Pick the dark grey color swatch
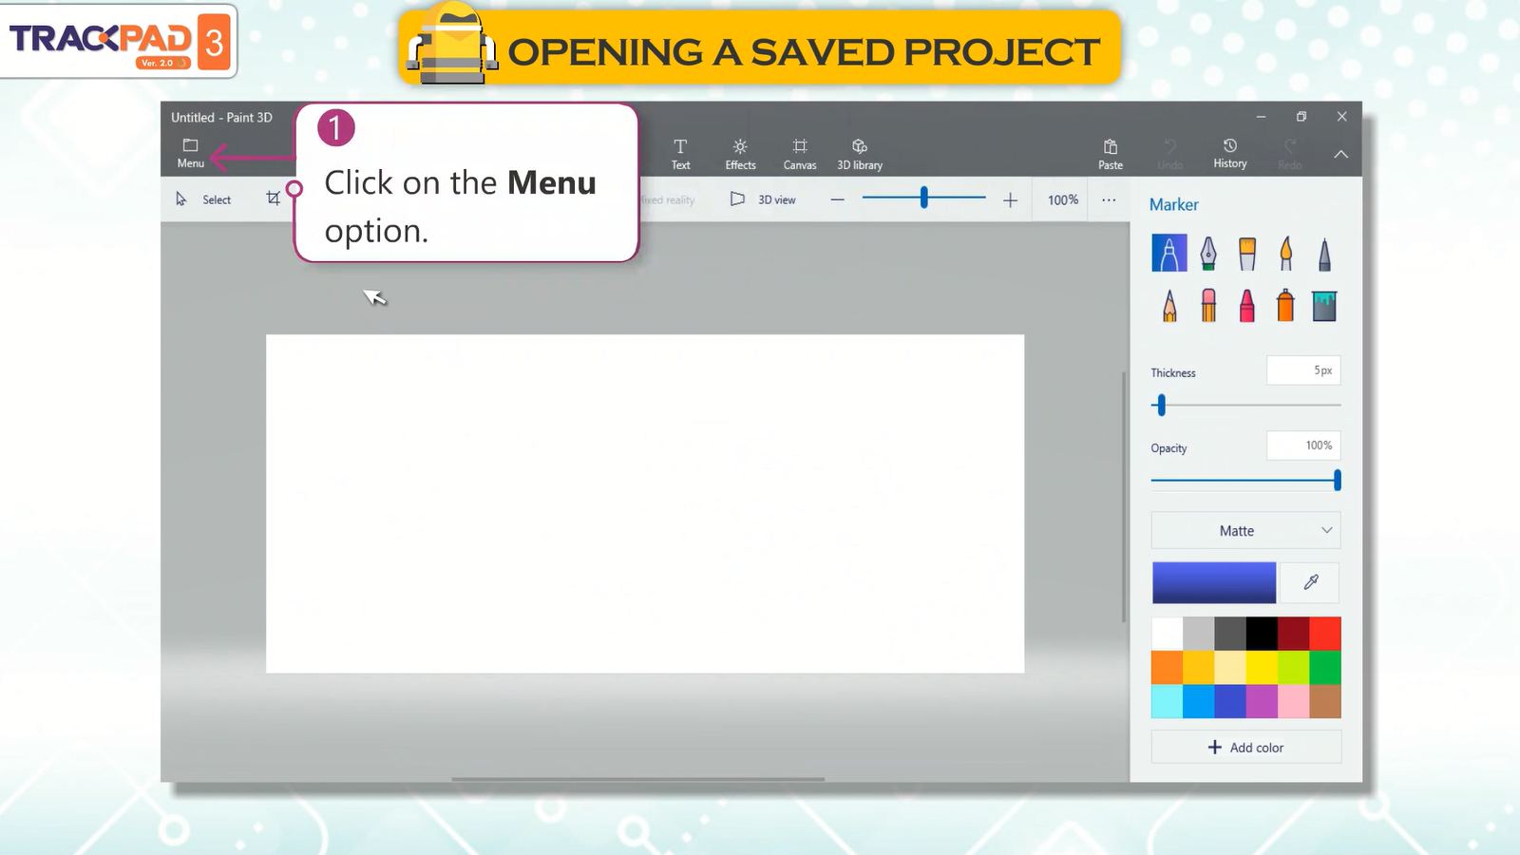The width and height of the screenshot is (1520, 855). pos(1230,633)
